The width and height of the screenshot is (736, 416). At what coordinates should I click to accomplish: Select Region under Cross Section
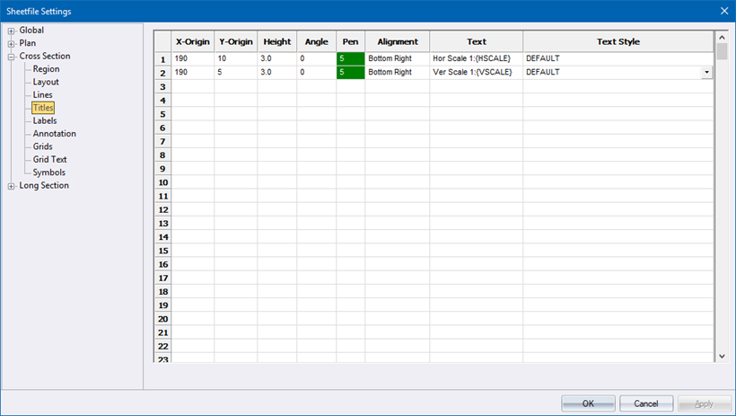[x=46, y=69]
